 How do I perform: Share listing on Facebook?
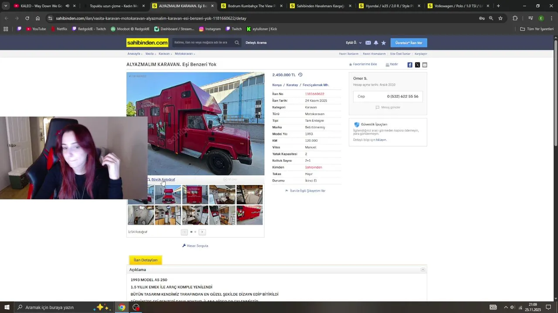(x=410, y=65)
